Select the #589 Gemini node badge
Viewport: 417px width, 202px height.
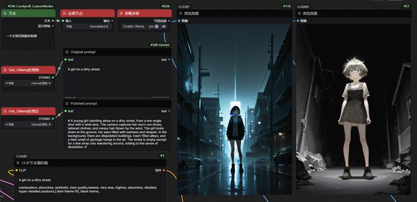[160, 45]
